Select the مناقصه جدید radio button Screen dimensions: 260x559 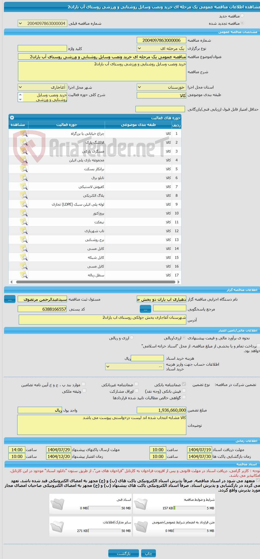coord(242,16)
